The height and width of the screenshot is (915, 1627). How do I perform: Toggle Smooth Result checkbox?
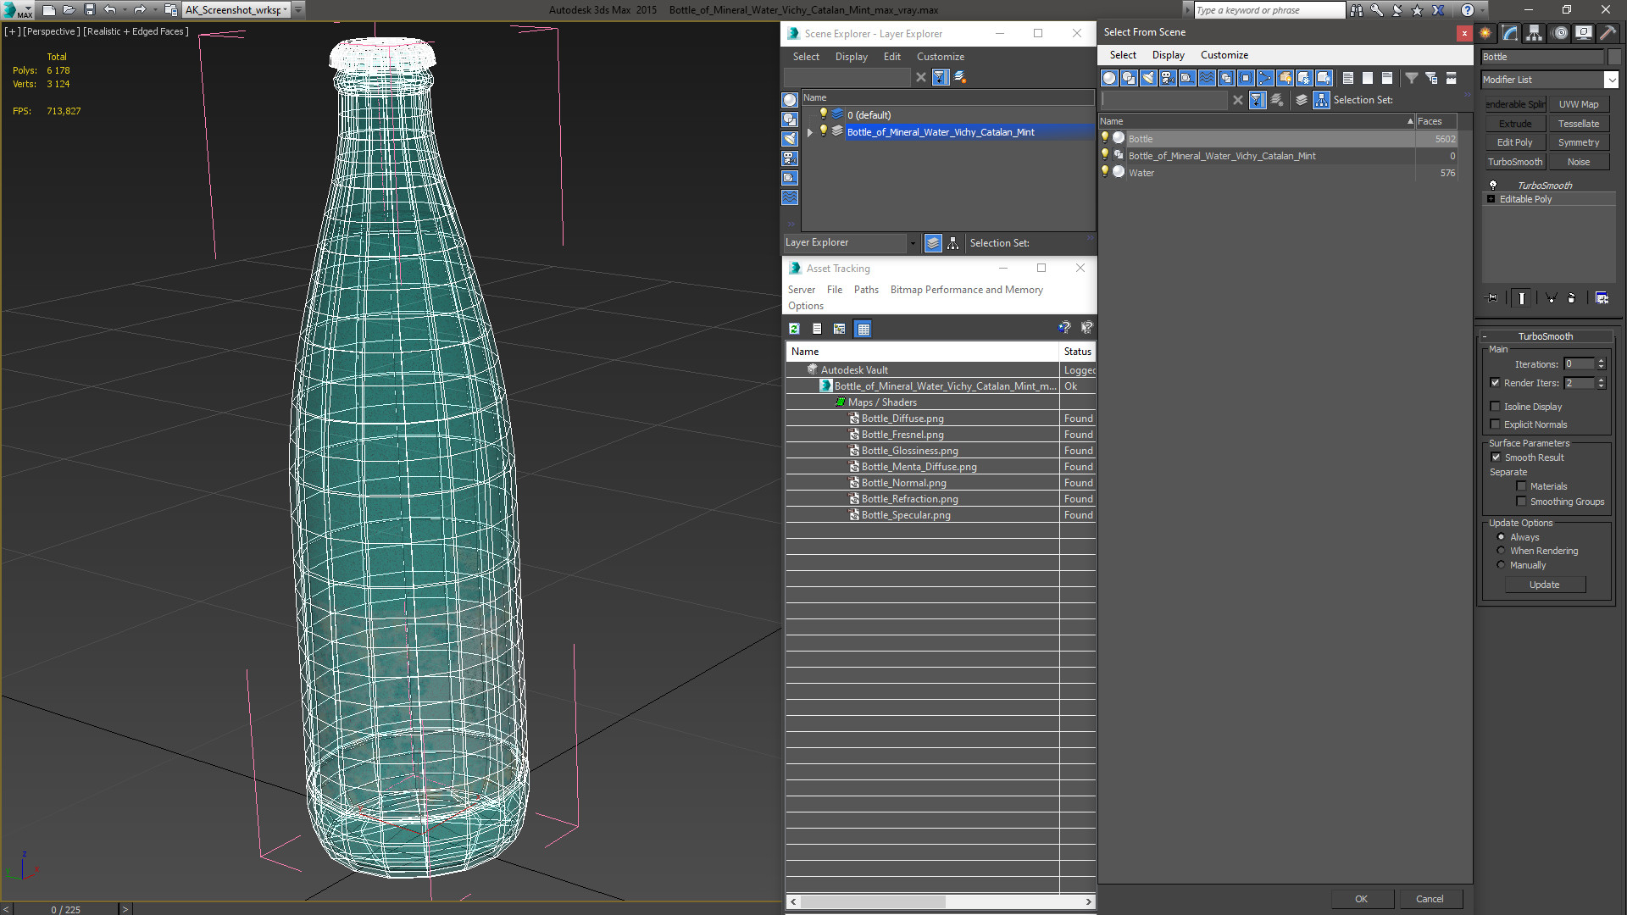click(x=1496, y=457)
